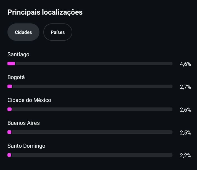Click the pink fill on Santiago's bar
The image size is (197, 170).
[11, 64]
